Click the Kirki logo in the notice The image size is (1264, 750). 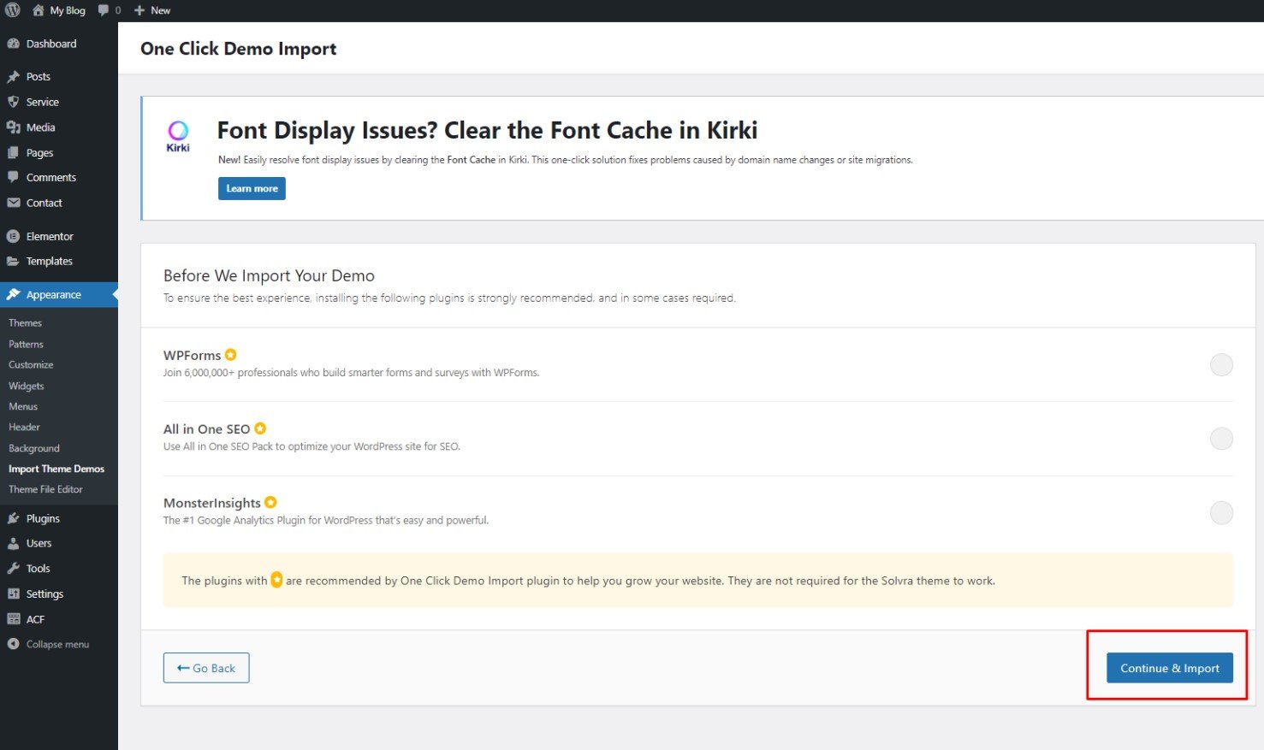(x=178, y=136)
